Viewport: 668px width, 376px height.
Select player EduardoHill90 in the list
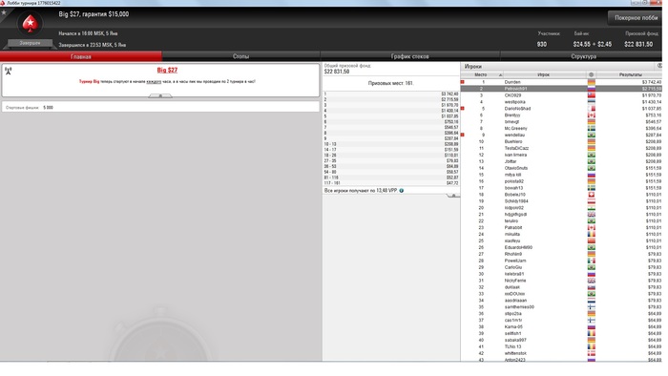point(561,247)
